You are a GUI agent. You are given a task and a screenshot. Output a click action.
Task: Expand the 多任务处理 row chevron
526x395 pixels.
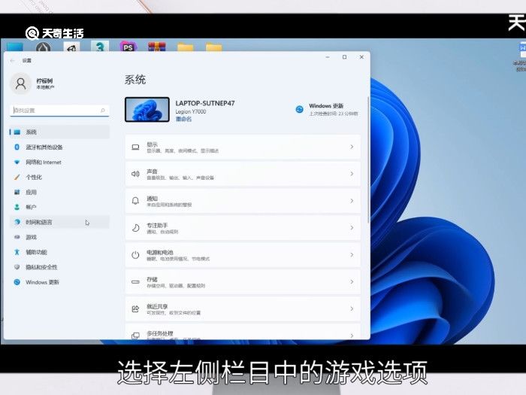[352, 336]
